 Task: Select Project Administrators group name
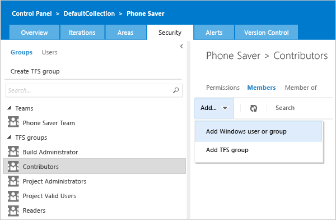pos(55,181)
